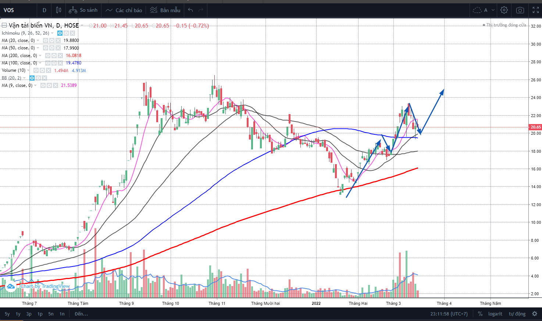Open settings for MA (100, close, 0)
Screen dimensions: 542x321
54,63
